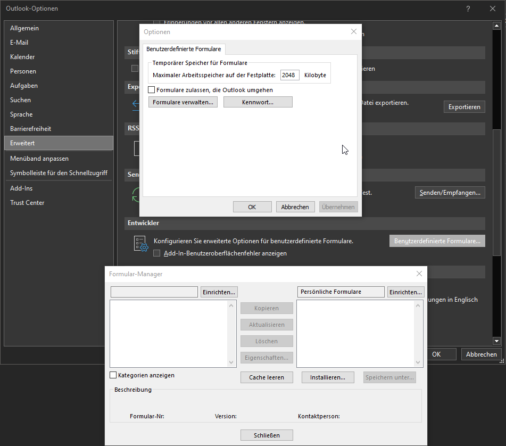Click the Send/Receive sync arrows icon
The height and width of the screenshot is (446, 506).
[136, 194]
